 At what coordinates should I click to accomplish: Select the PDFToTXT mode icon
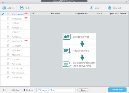click(x=8, y=32)
